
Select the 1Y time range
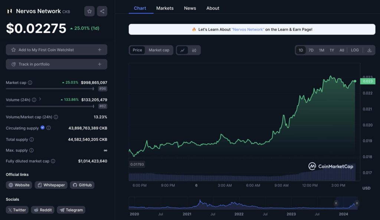[x=332, y=50]
